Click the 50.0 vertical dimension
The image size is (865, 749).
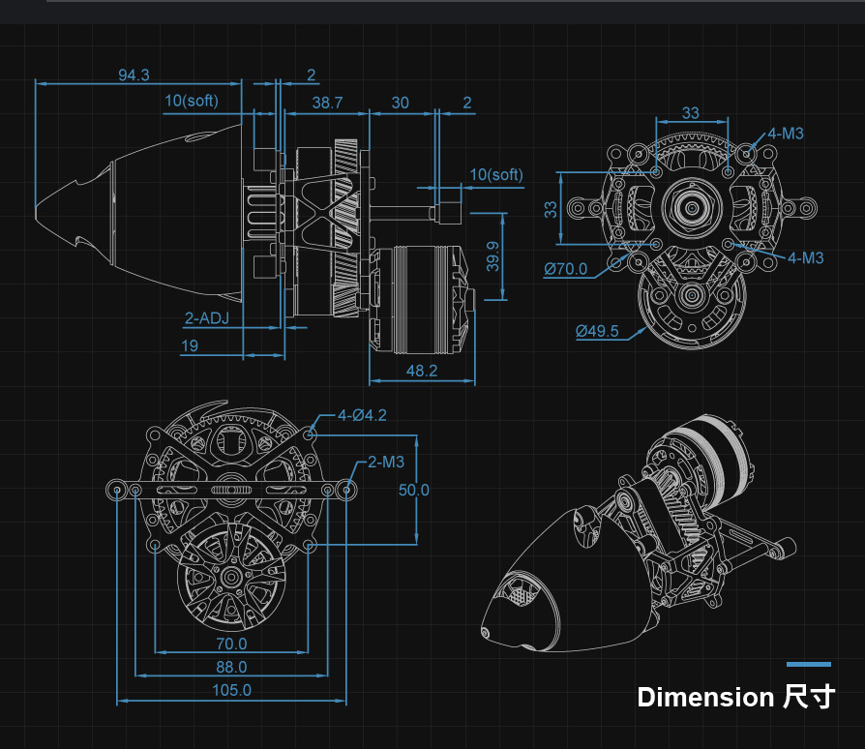click(413, 491)
